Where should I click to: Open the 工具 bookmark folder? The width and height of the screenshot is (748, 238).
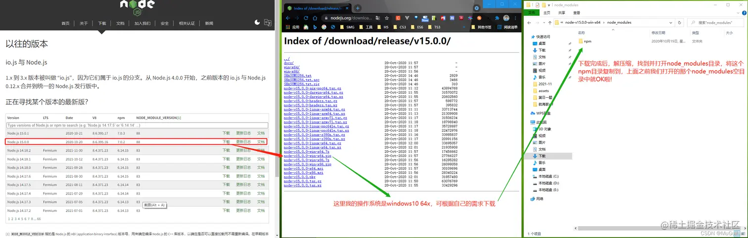pos(366,27)
